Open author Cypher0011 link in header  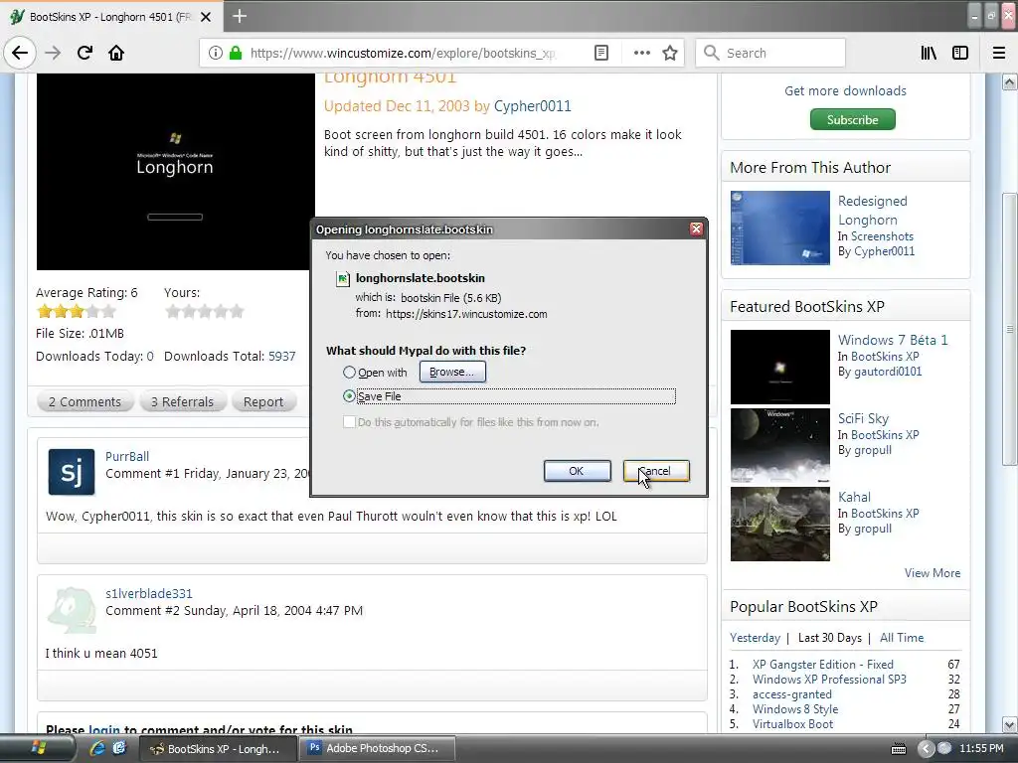pos(533,106)
